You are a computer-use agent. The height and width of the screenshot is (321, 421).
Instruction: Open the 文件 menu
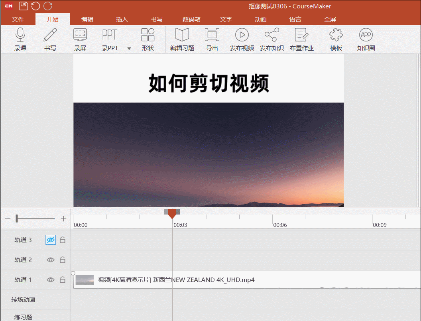(x=18, y=19)
